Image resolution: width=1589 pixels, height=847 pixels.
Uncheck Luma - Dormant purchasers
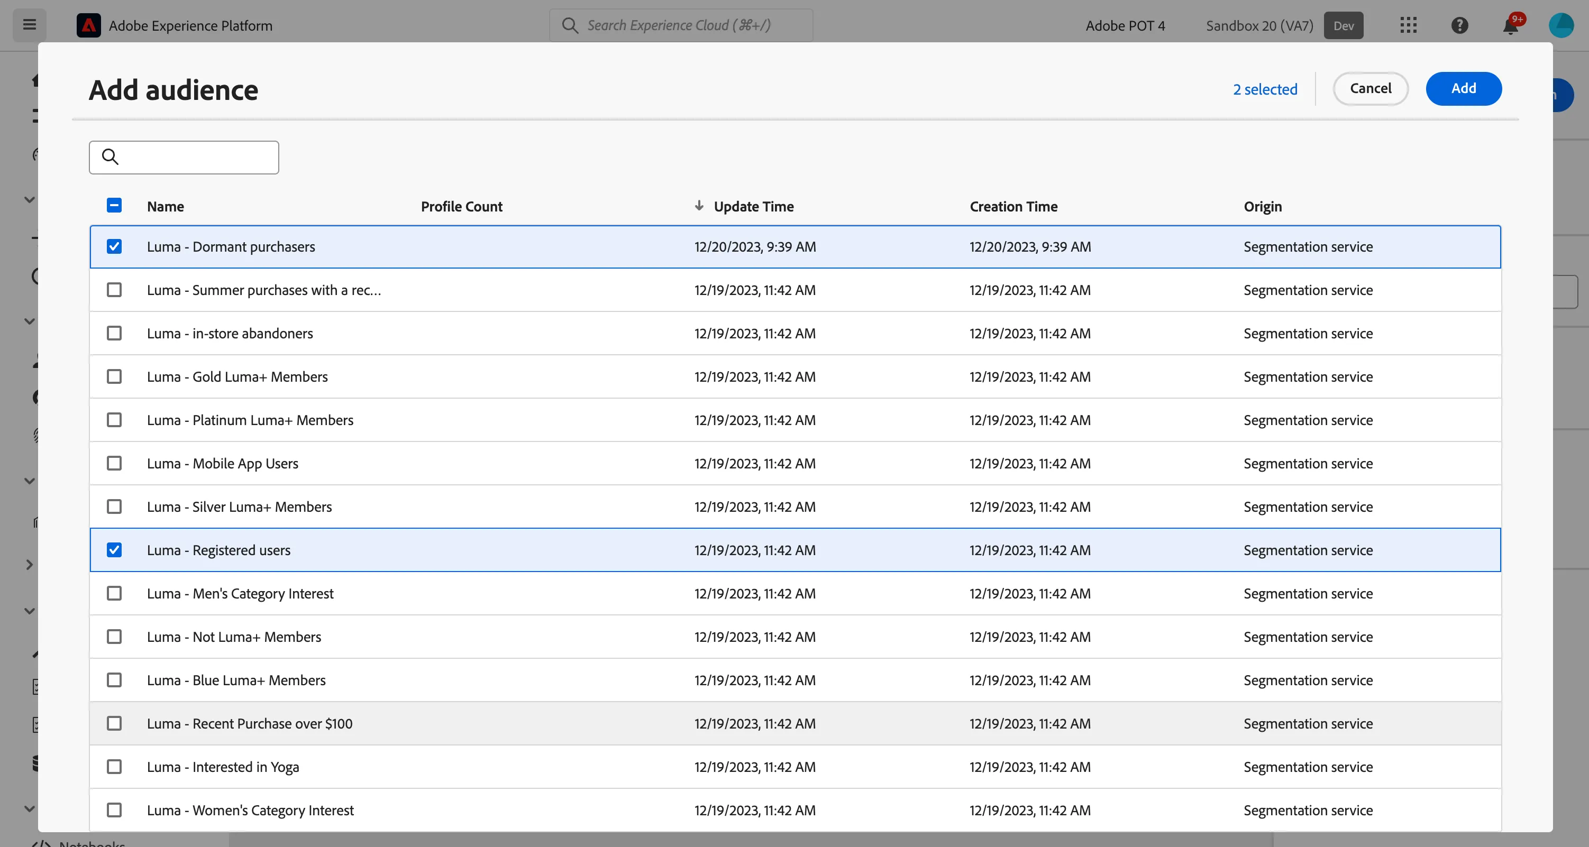[114, 246]
